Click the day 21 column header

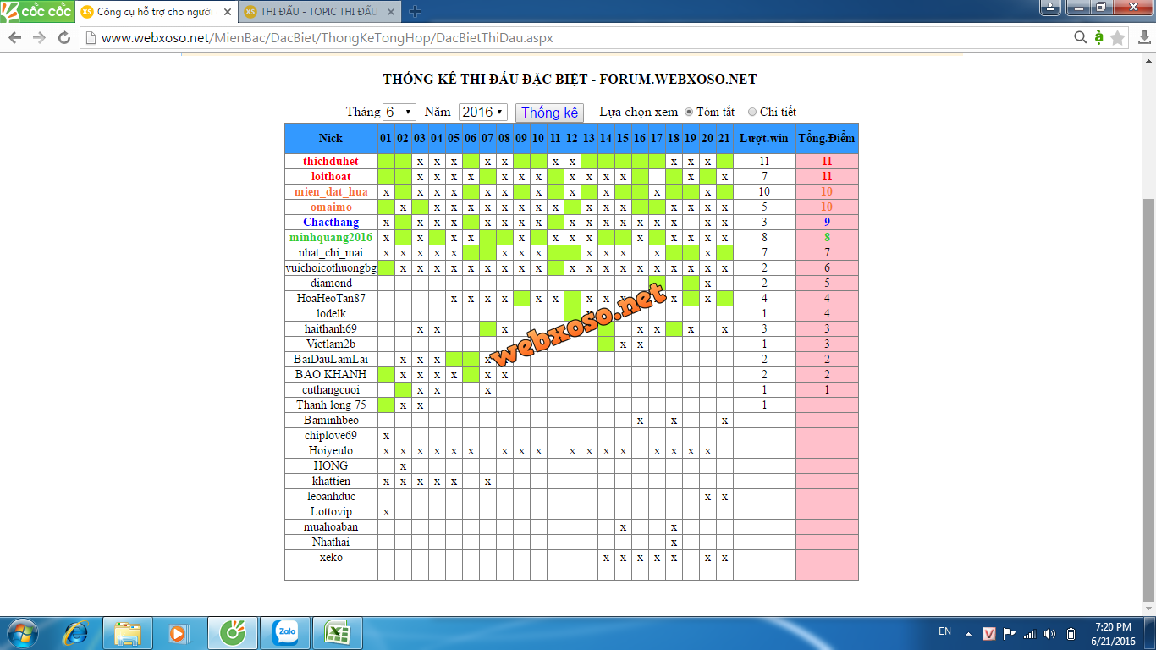point(724,138)
